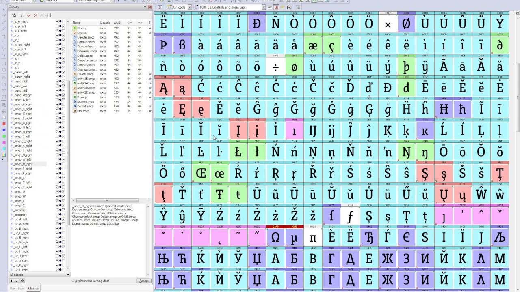Click the red color swatch in left palette

coord(4,124)
